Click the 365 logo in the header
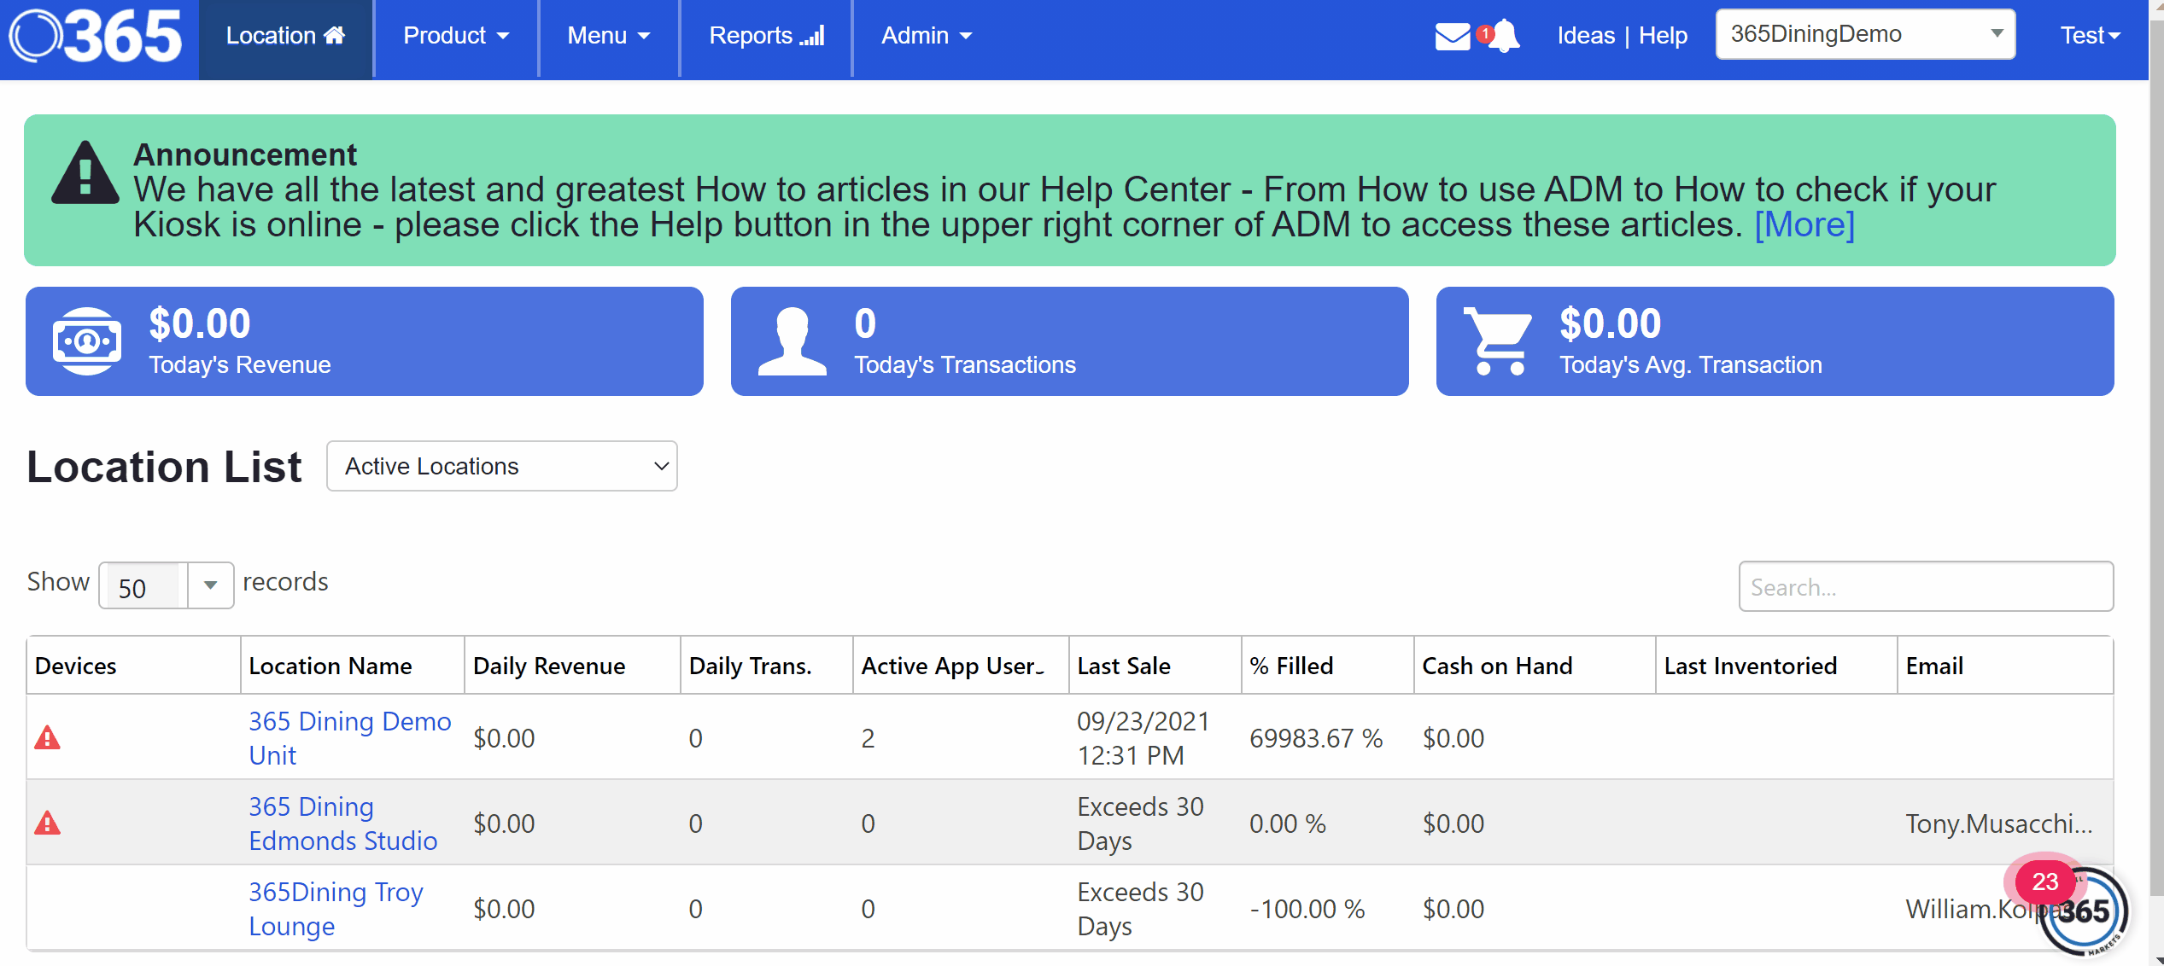 [x=96, y=36]
